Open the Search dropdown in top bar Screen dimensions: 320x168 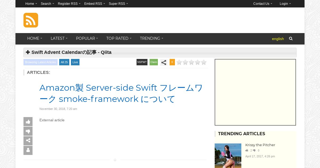47,4
